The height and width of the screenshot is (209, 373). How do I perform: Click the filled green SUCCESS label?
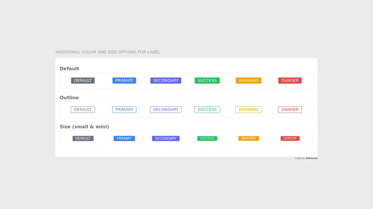pos(207,81)
